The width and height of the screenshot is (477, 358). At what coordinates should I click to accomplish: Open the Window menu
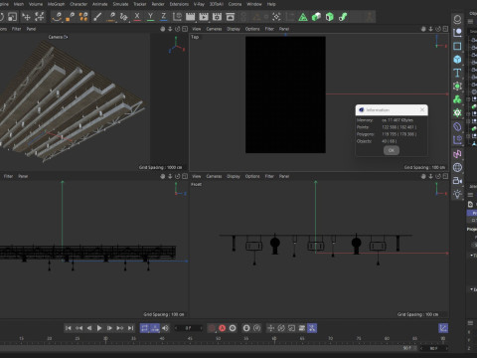[x=254, y=4]
